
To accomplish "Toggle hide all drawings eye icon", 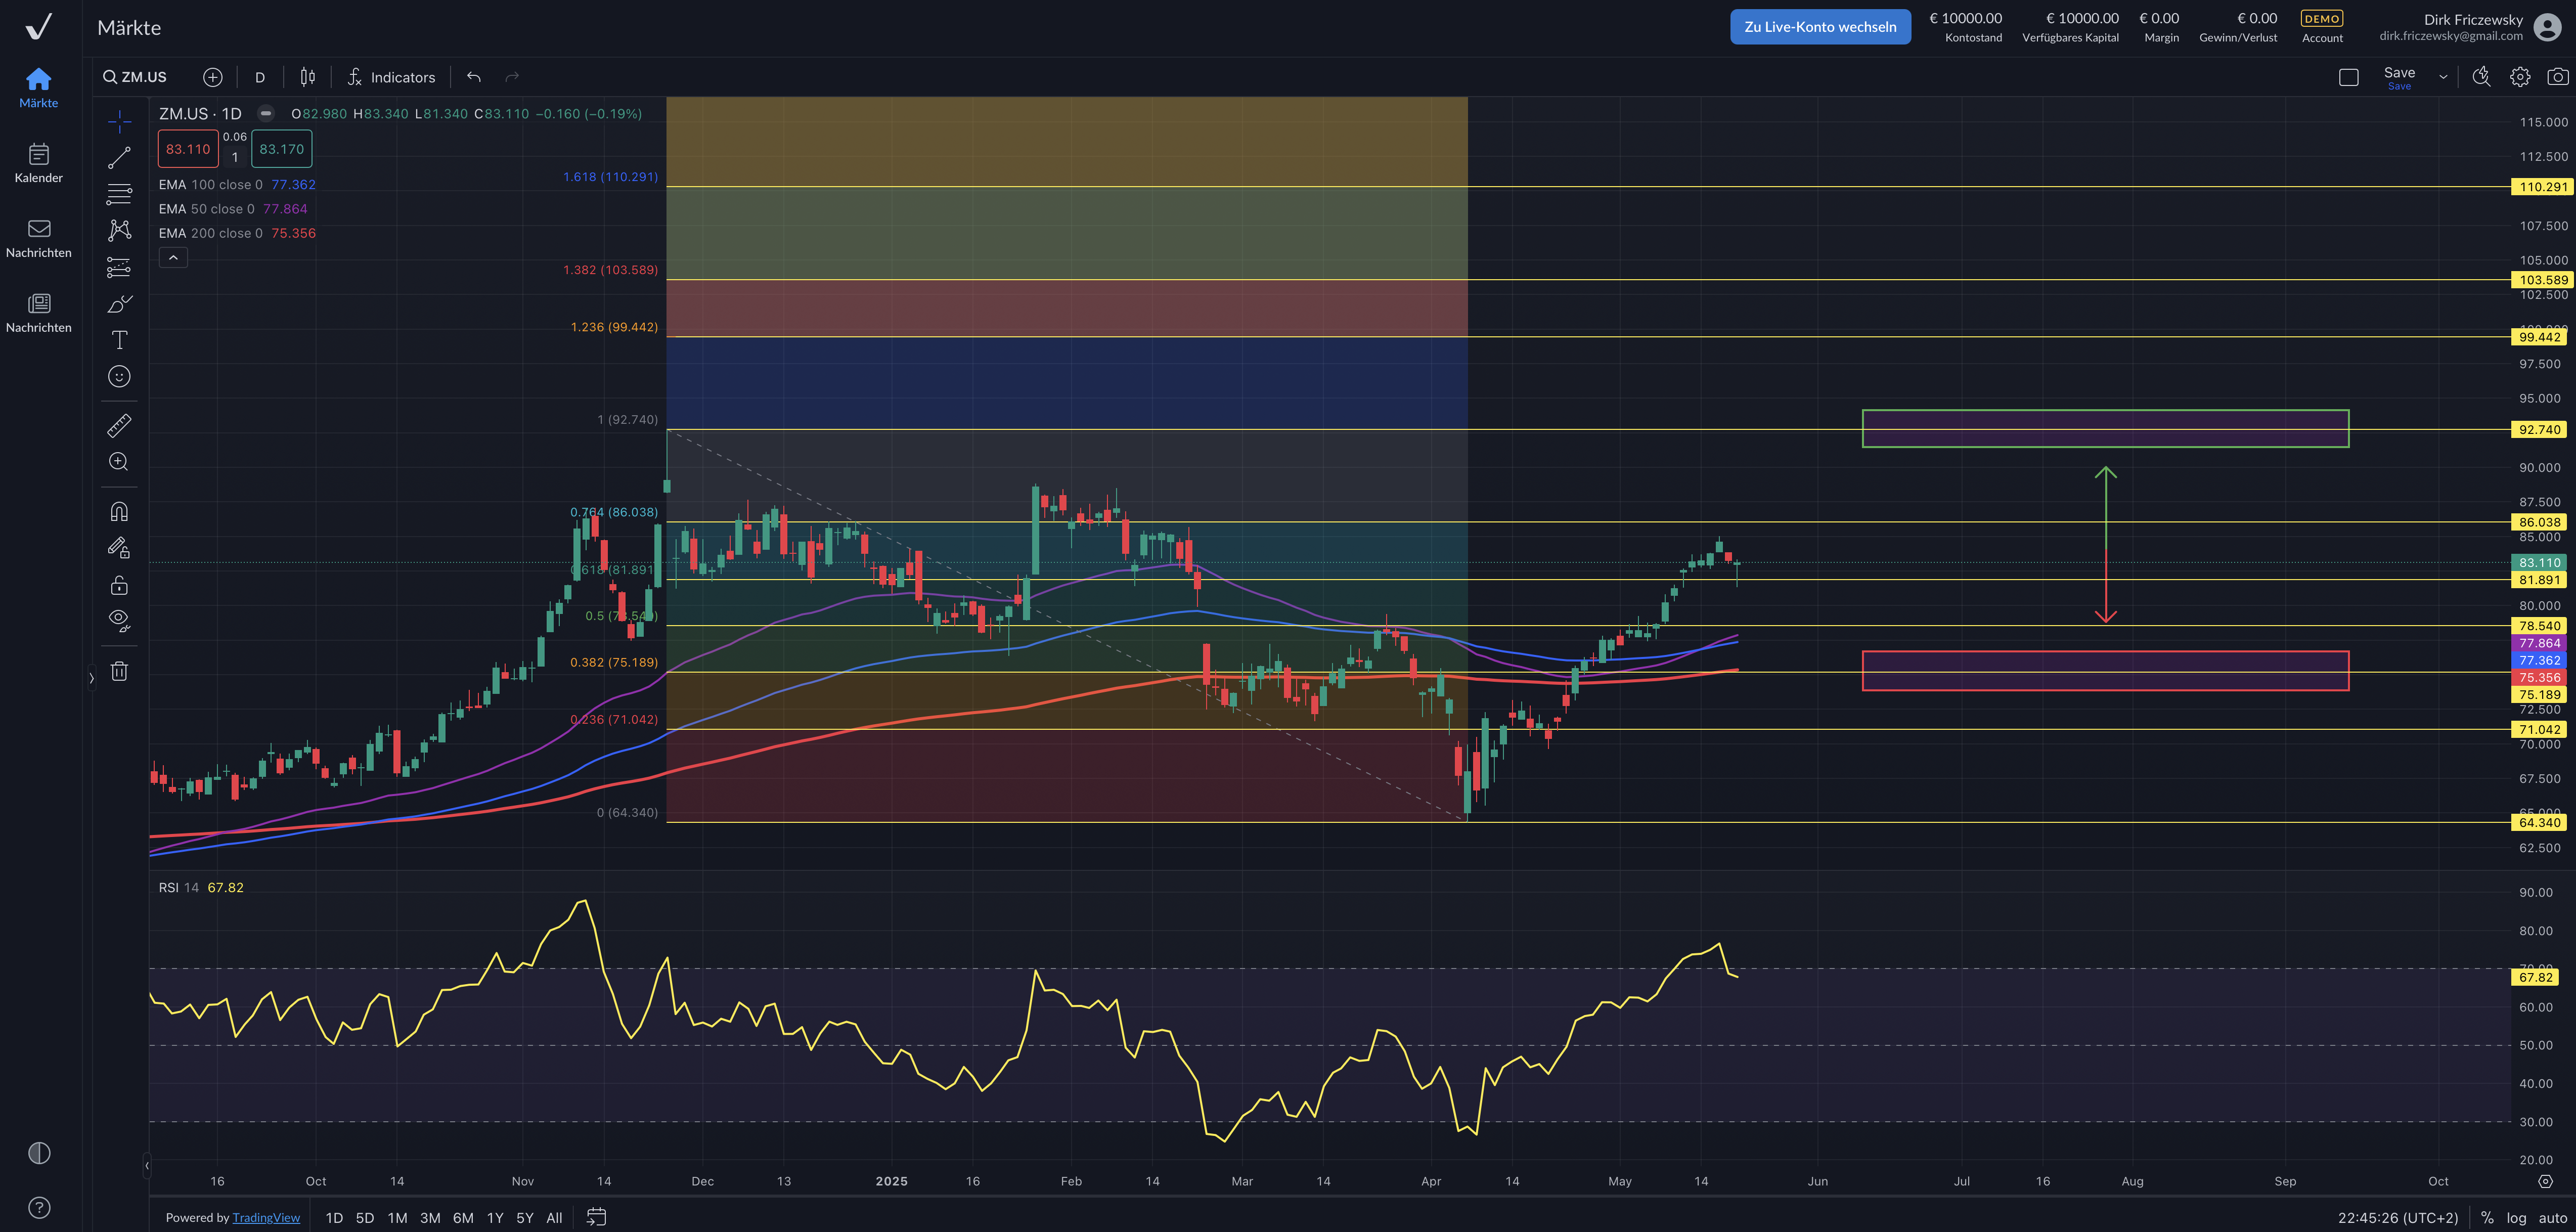I will (x=119, y=620).
